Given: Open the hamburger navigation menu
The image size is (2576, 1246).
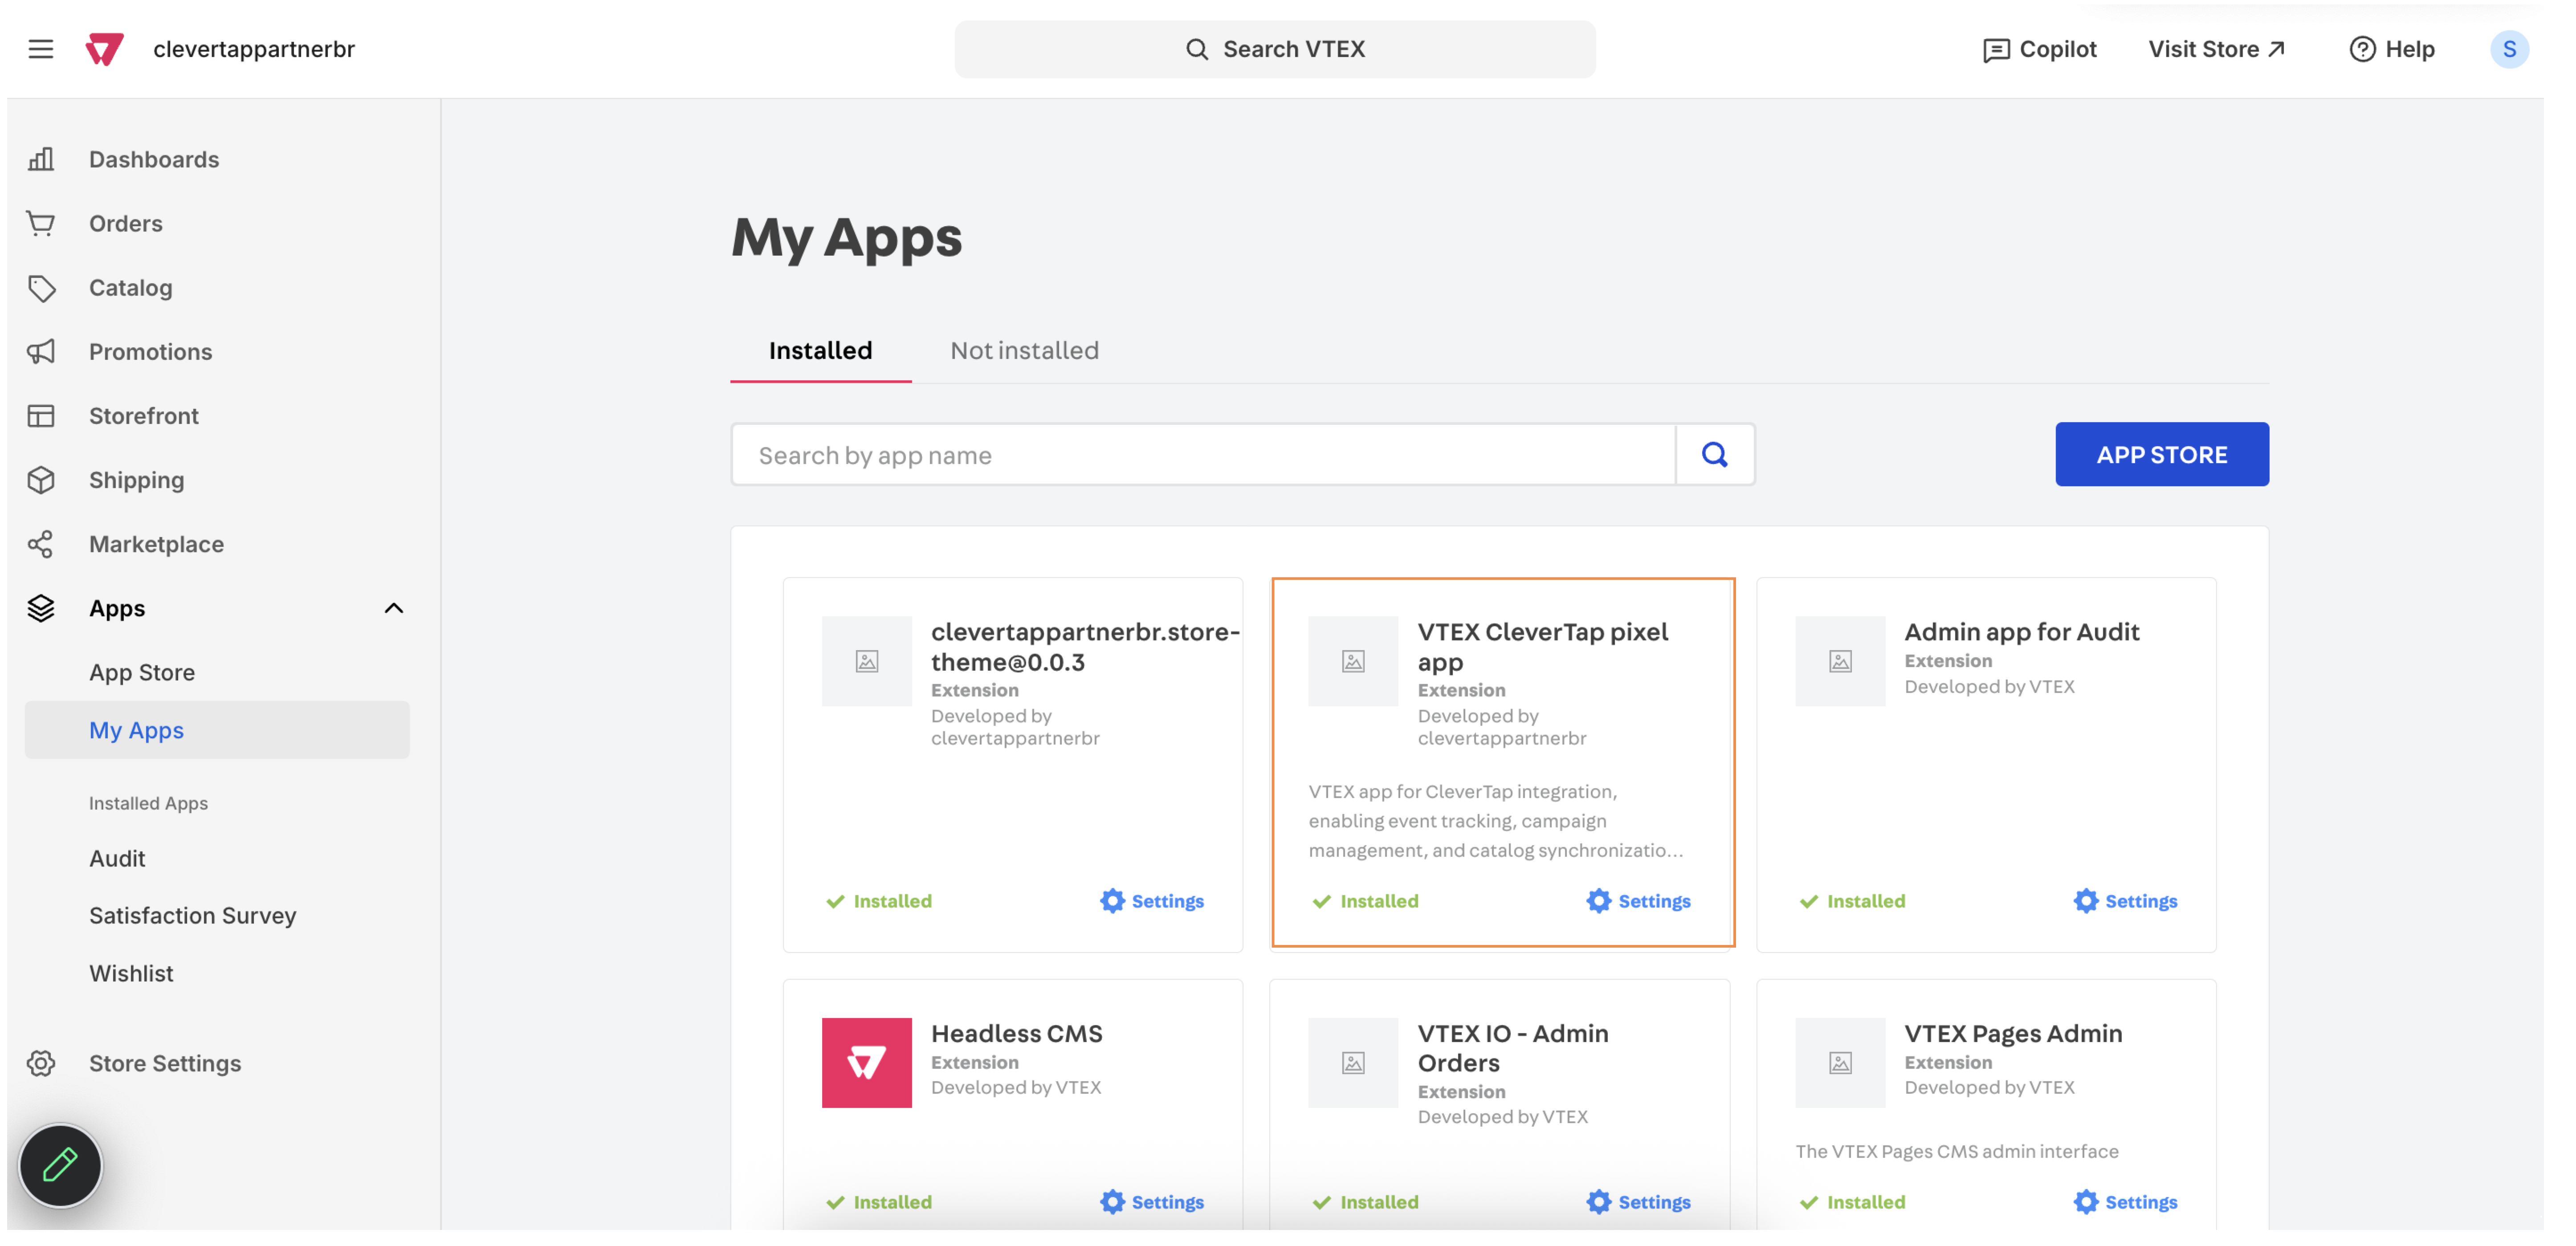Looking at the screenshot, I should pyautogui.click(x=41, y=49).
